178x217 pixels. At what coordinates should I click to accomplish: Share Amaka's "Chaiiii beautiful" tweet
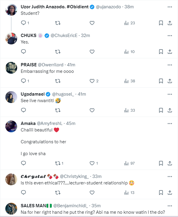click(x=170, y=163)
